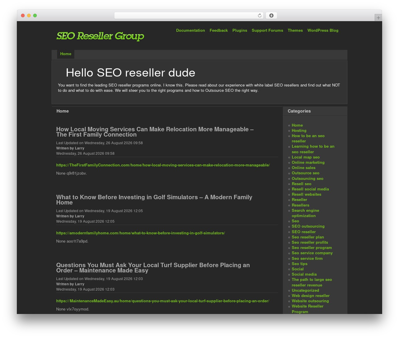Open the Seo service company category

(312, 253)
